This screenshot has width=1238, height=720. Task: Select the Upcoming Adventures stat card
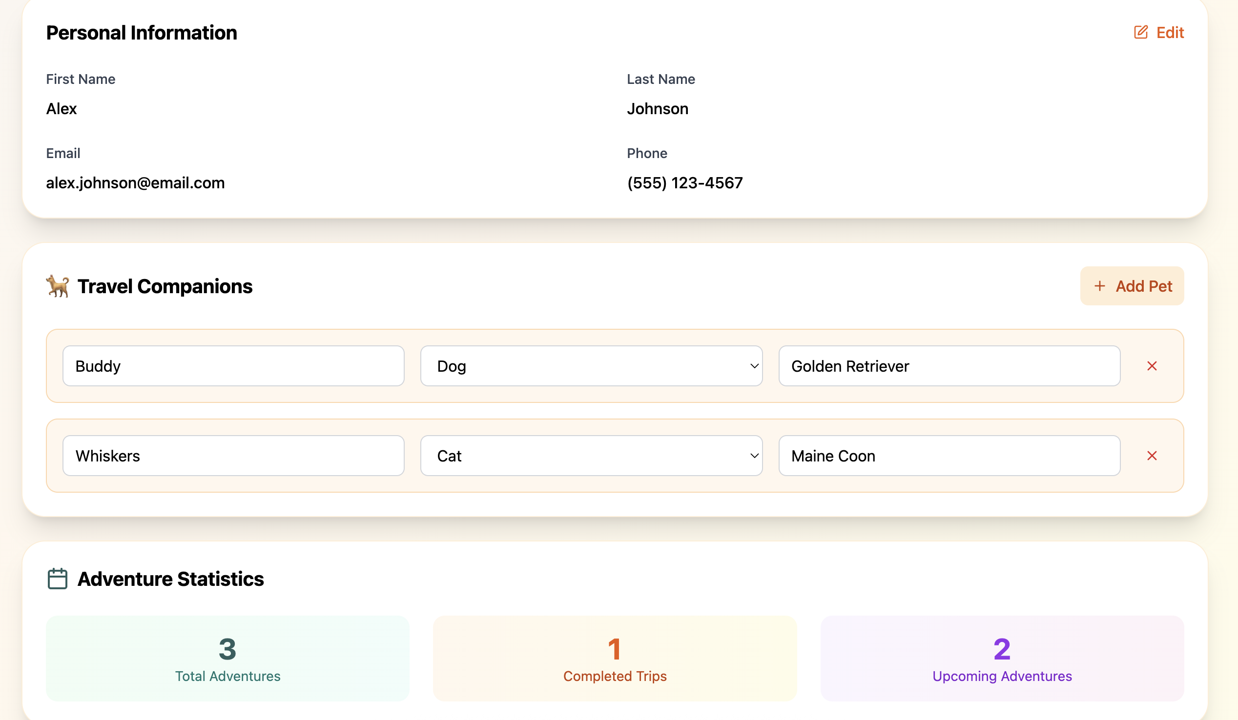tap(1002, 658)
